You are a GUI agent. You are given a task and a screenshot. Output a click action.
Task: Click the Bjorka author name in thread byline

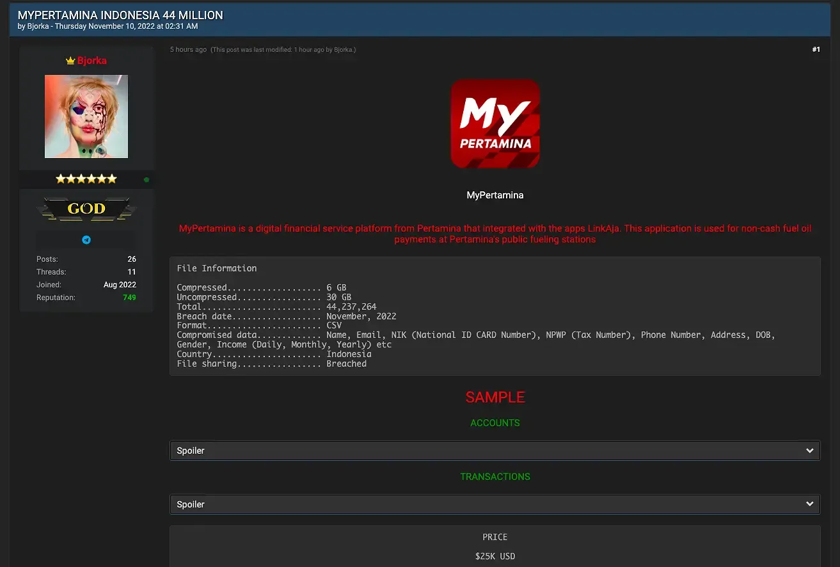pyautogui.click(x=38, y=26)
